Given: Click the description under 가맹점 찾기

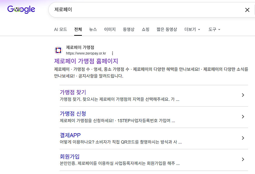Looking at the screenshot, I should pyautogui.click(x=119, y=99).
